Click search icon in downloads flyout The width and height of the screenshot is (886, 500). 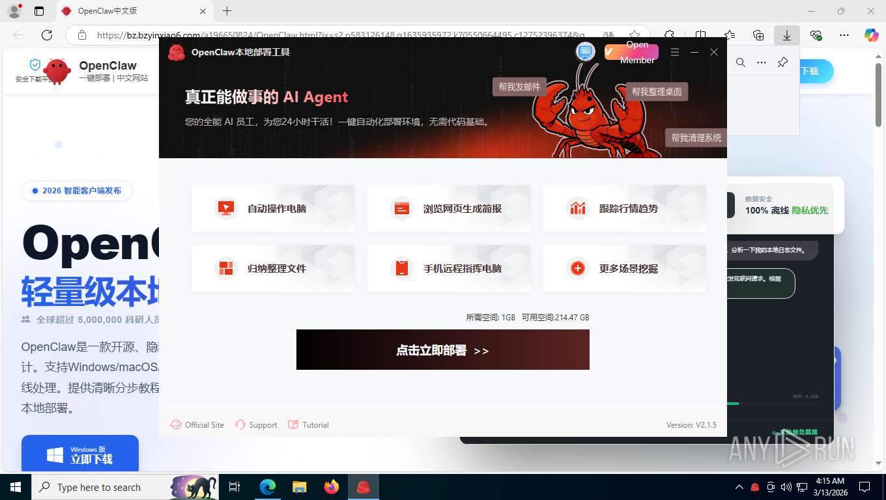[741, 62]
